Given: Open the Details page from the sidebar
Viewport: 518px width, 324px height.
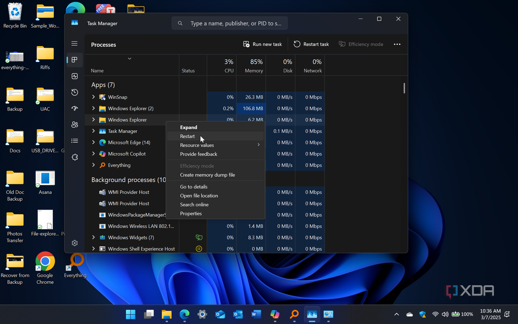Looking at the screenshot, I should pyautogui.click(x=74, y=141).
